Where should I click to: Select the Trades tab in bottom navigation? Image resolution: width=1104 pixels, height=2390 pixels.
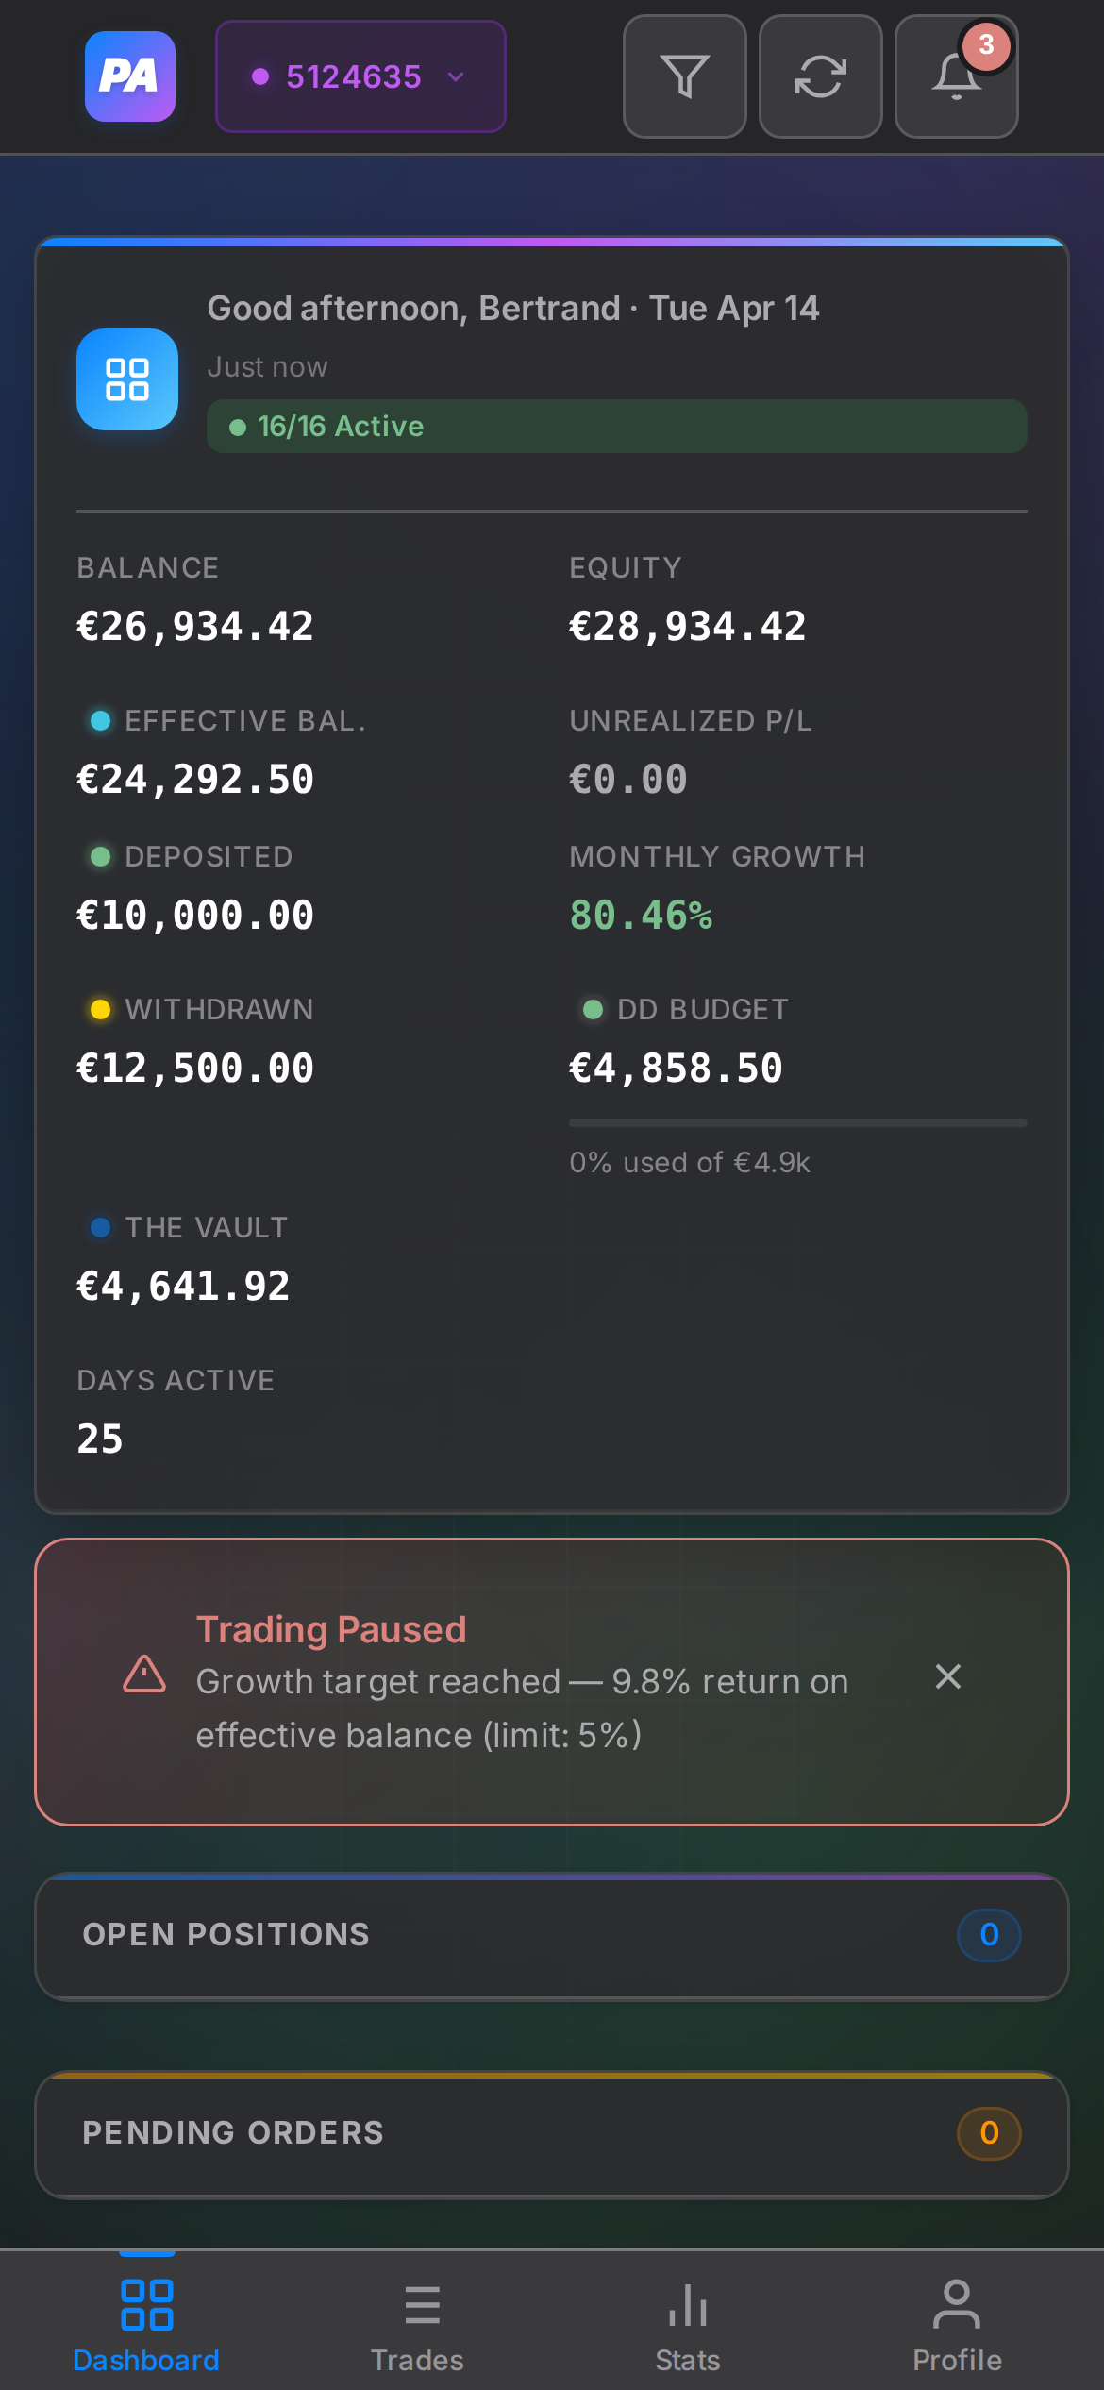click(x=419, y=2322)
